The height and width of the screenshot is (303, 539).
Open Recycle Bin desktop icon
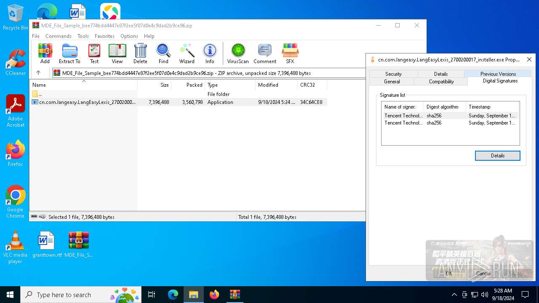click(15, 18)
